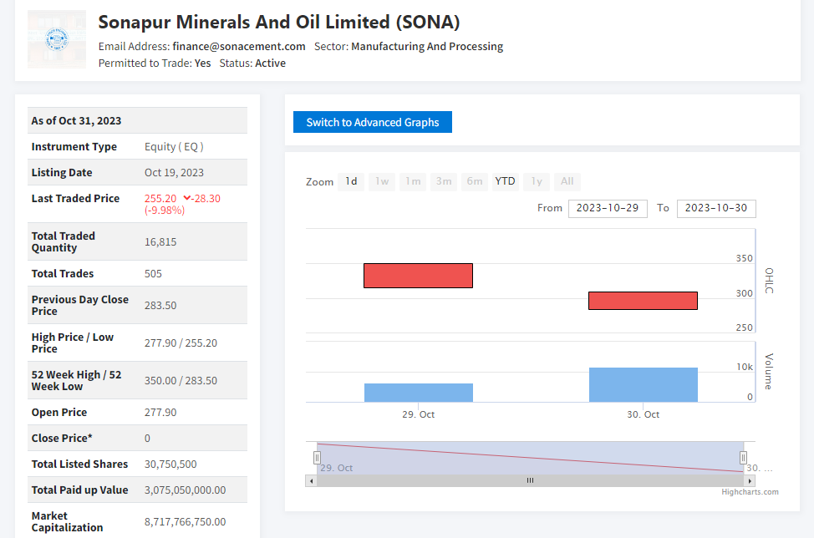Select the All zoom option

click(567, 181)
